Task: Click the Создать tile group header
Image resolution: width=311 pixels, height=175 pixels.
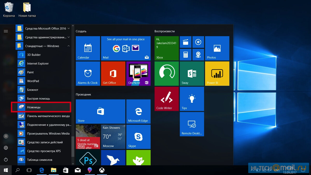Action: point(81,31)
